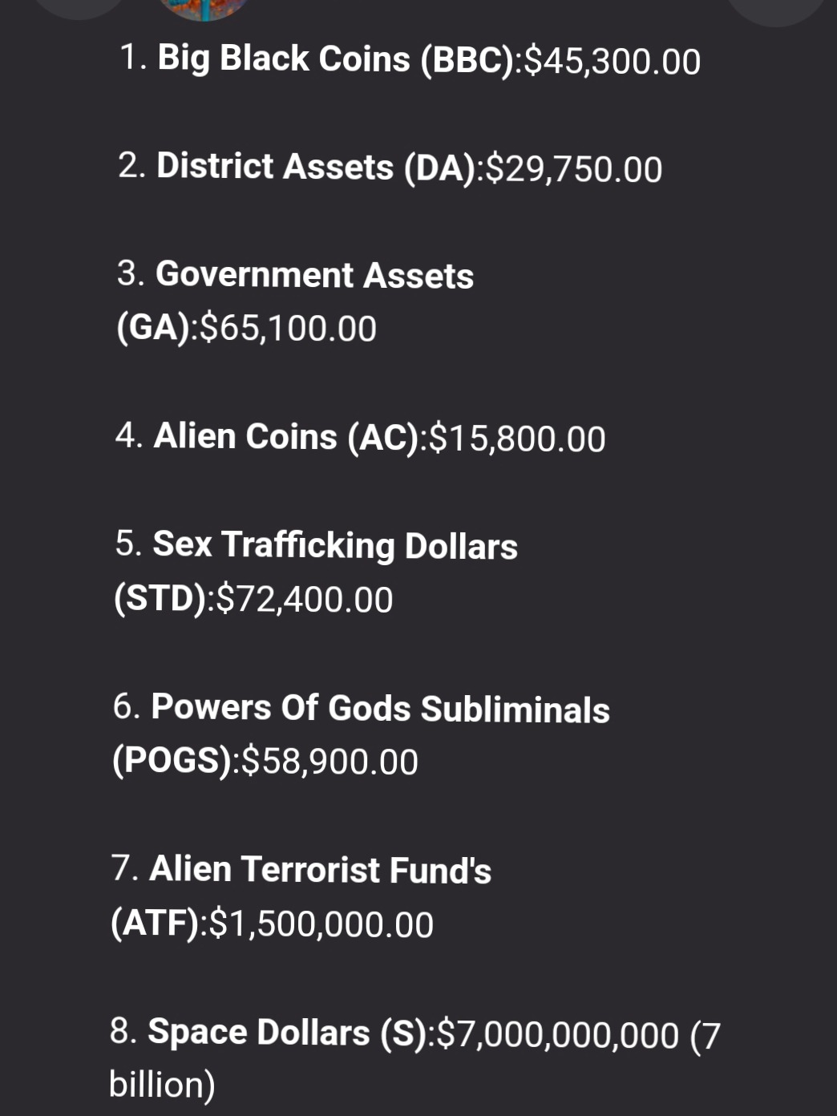Image resolution: width=837 pixels, height=1116 pixels.
Task: Click the '(POGS)' abbreviation text
Action: (x=172, y=761)
